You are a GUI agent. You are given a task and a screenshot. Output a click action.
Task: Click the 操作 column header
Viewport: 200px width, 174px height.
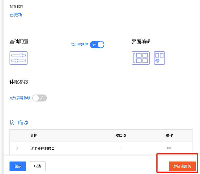(x=169, y=135)
